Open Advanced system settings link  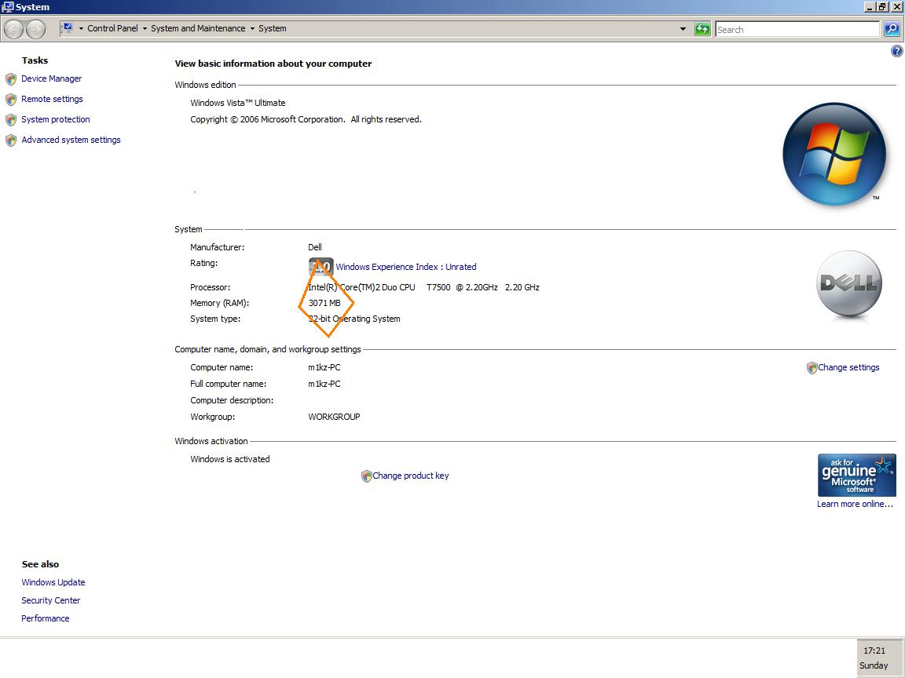pos(71,140)
